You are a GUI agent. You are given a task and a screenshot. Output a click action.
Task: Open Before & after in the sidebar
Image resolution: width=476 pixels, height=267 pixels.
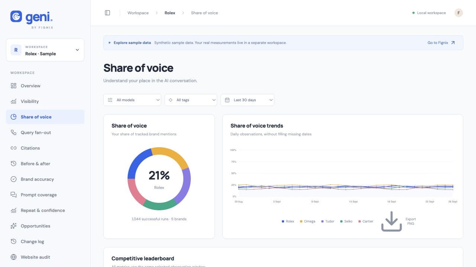[x=45, y=164]
